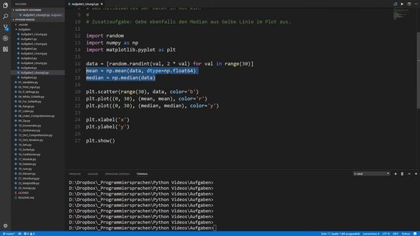The image size is (420, 236).
Task: Click the Leerzeichen: 4 indentation item
Action: pos(371,233)
